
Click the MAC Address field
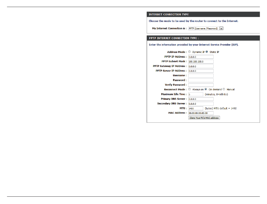coord(201,113)
